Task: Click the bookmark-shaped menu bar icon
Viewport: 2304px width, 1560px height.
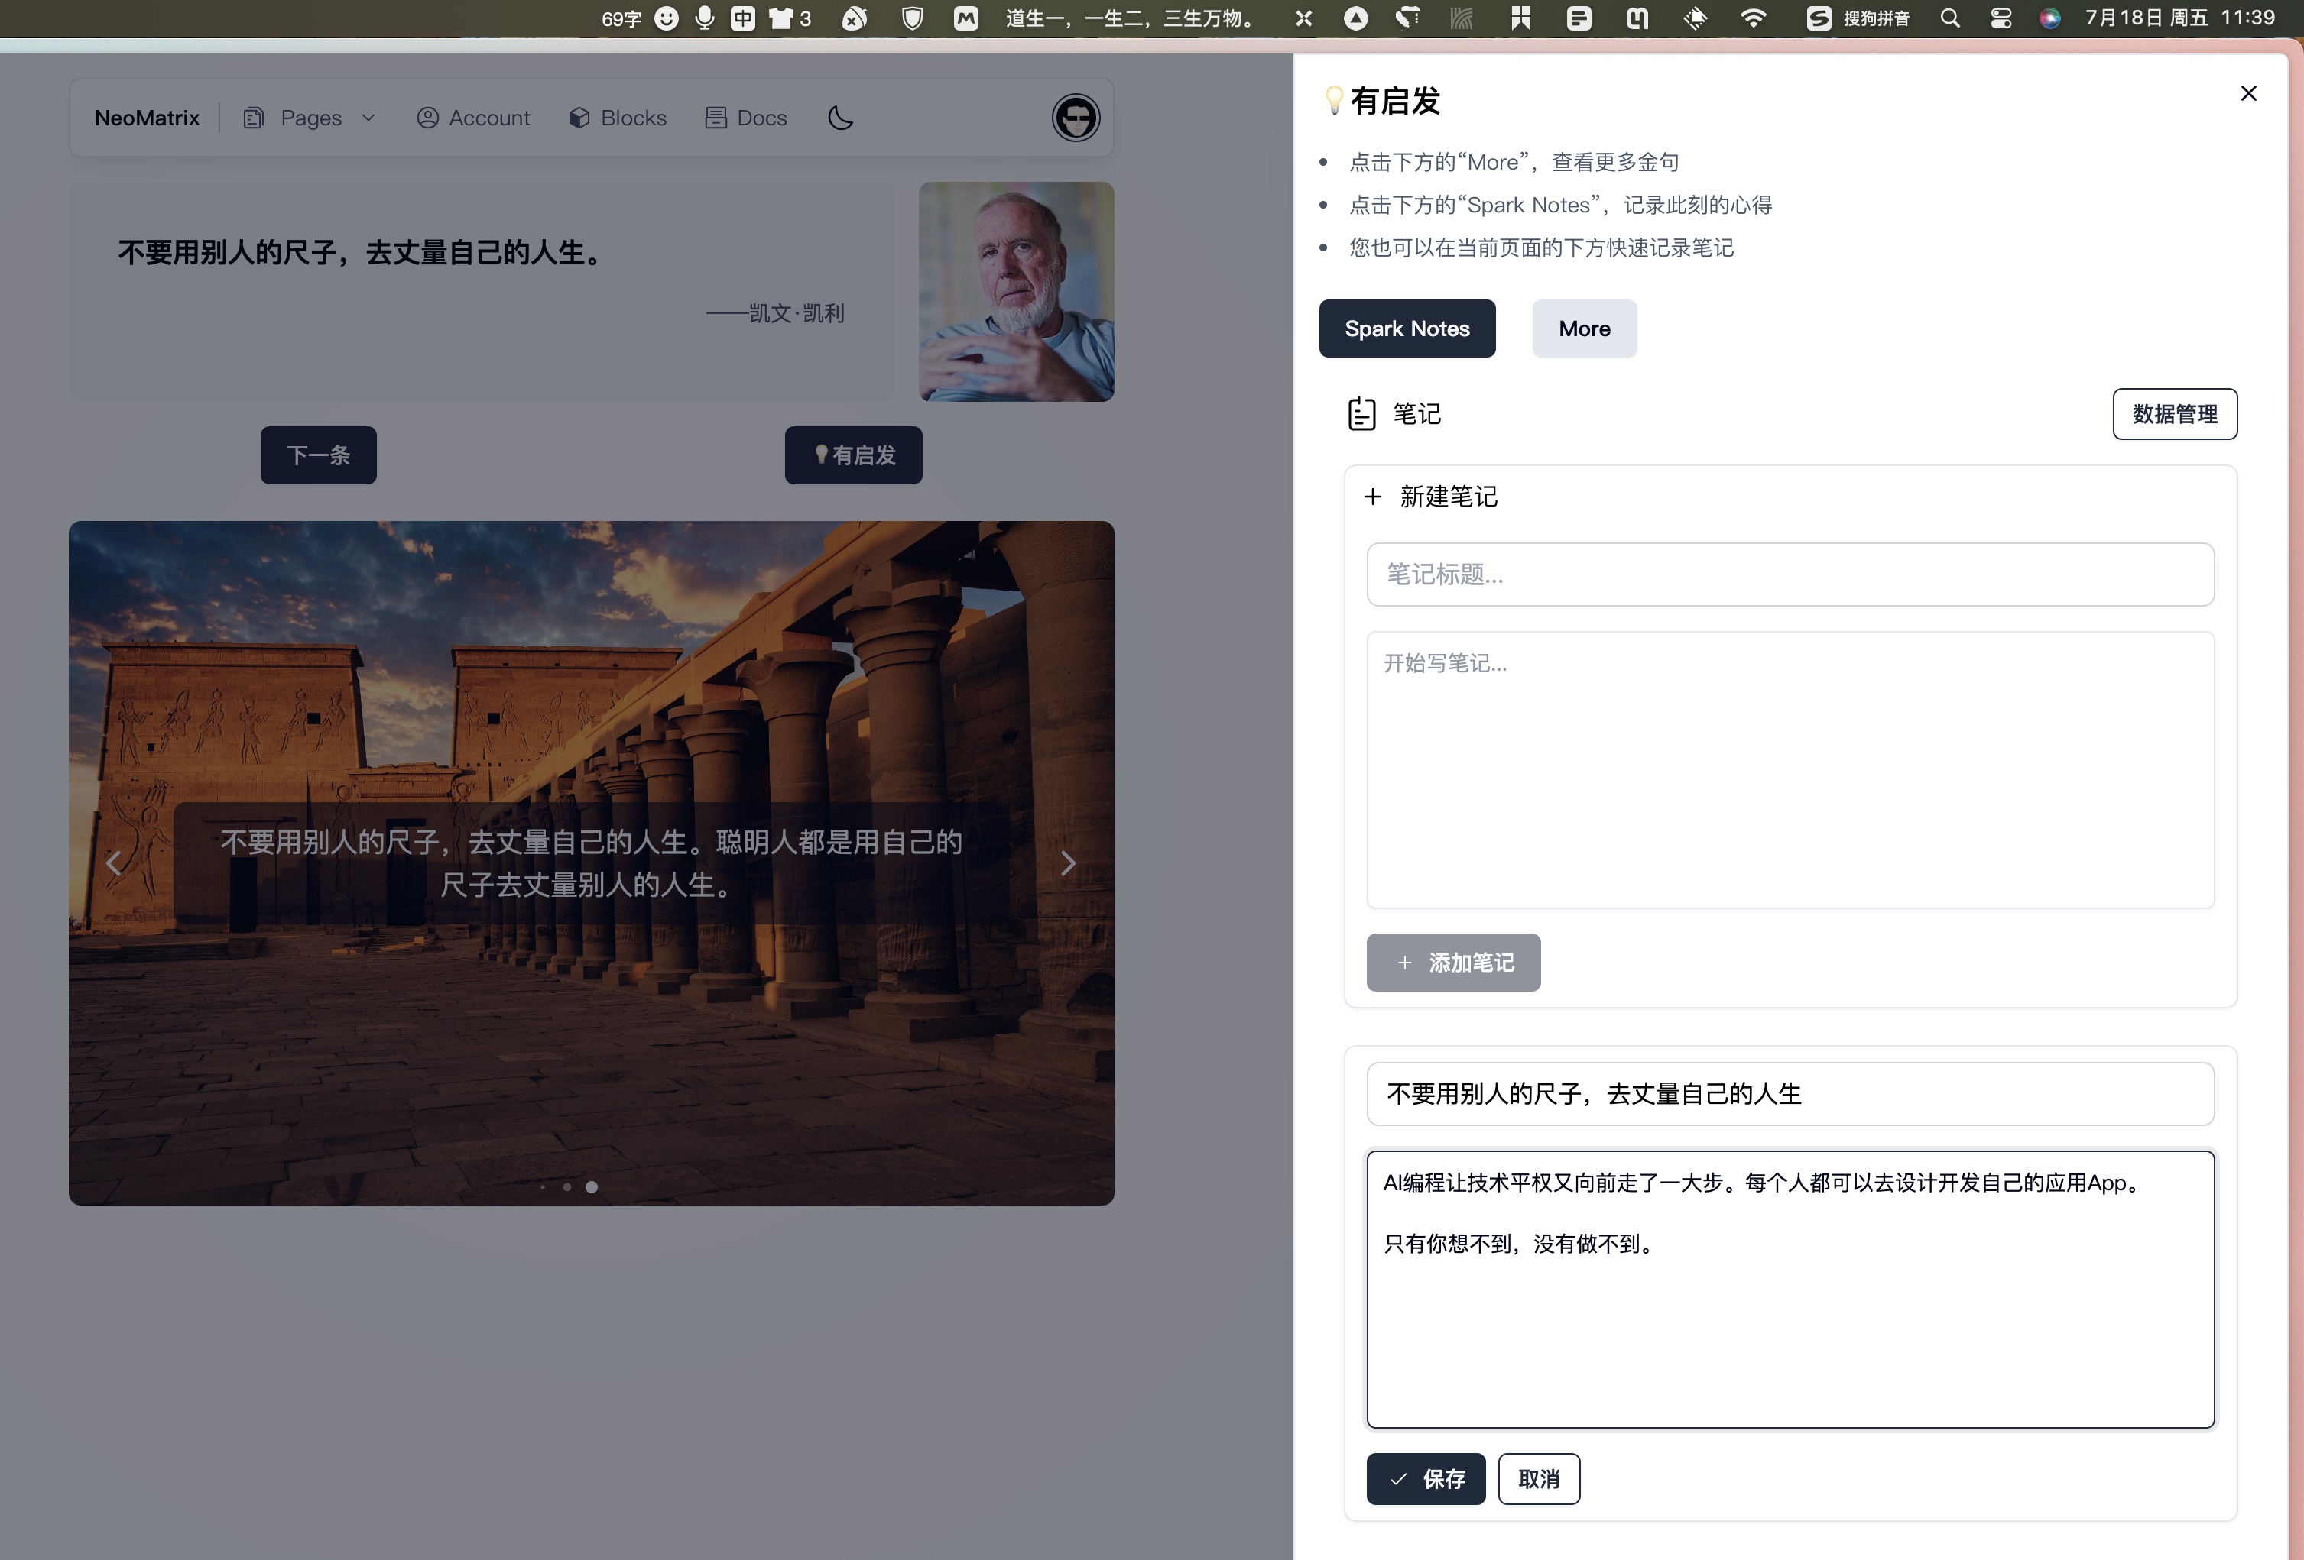Action: pos(1520,18)
